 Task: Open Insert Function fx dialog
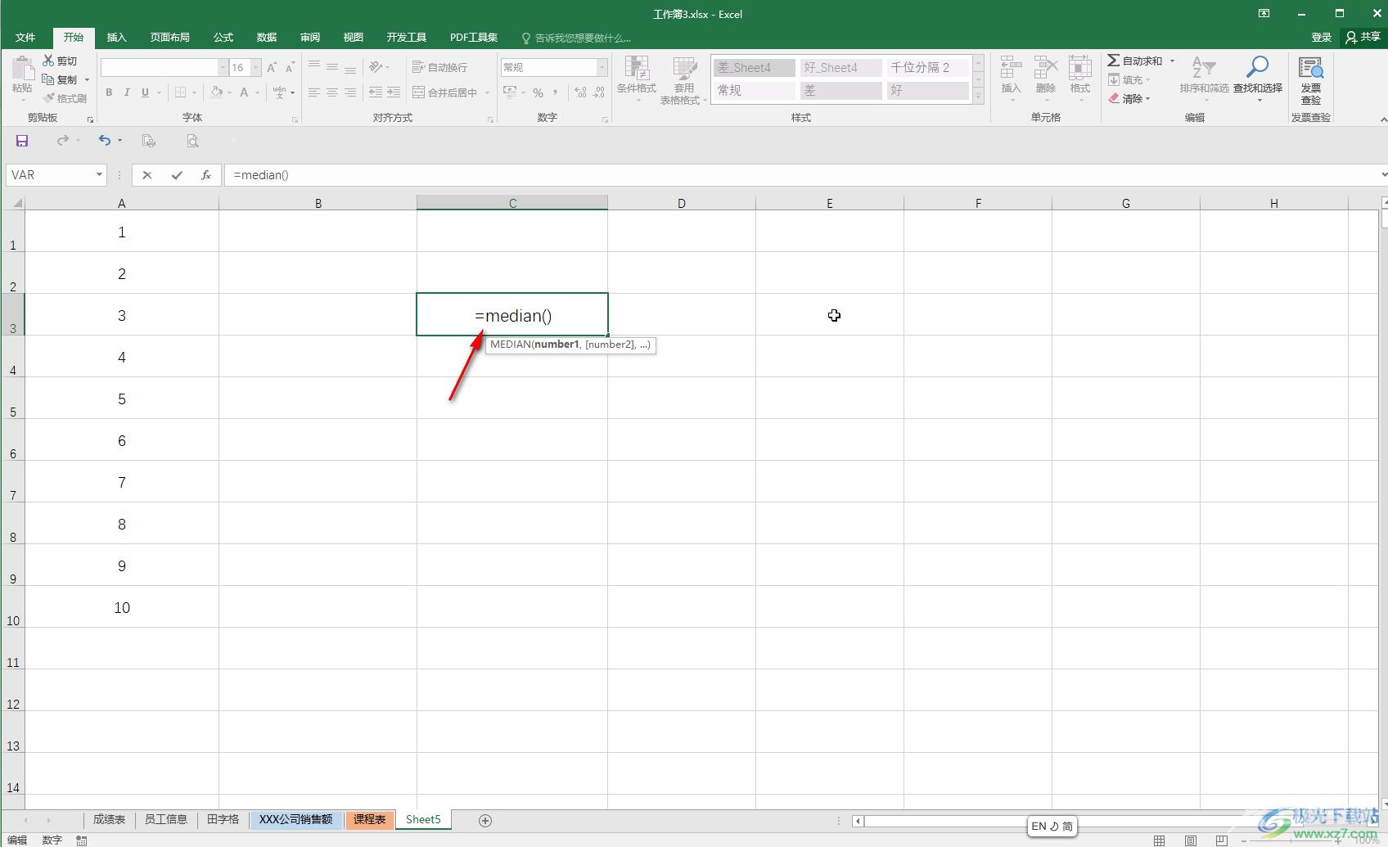(206, 175)
